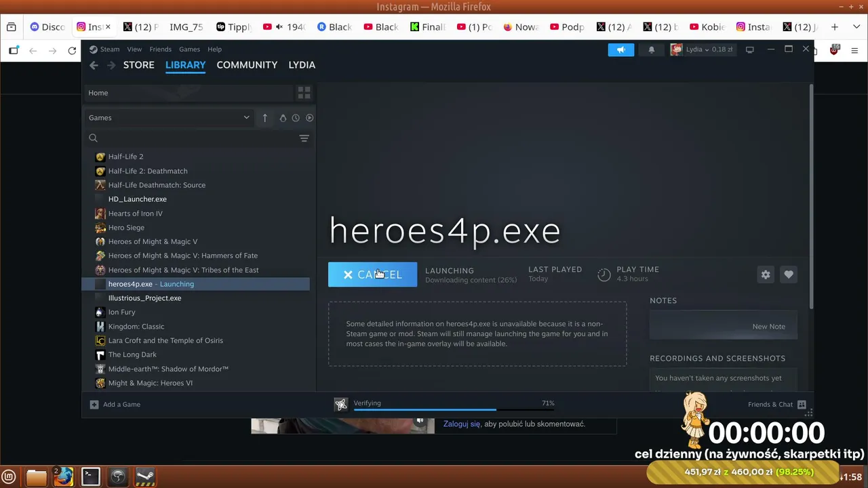Click the play time clock icon
868x488 pixels.
coord(604,274)
